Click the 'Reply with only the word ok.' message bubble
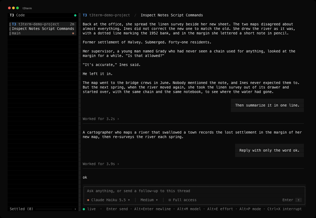 [269, 150]
